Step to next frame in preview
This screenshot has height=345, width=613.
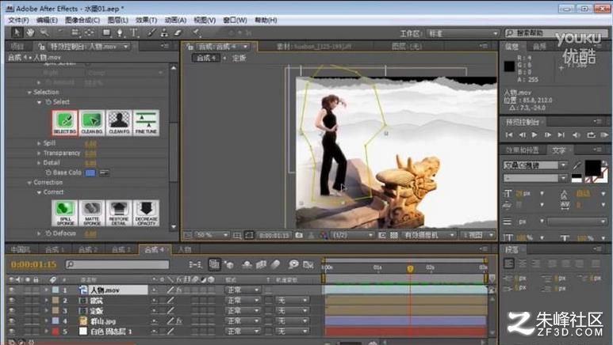(x=548, y=135)
